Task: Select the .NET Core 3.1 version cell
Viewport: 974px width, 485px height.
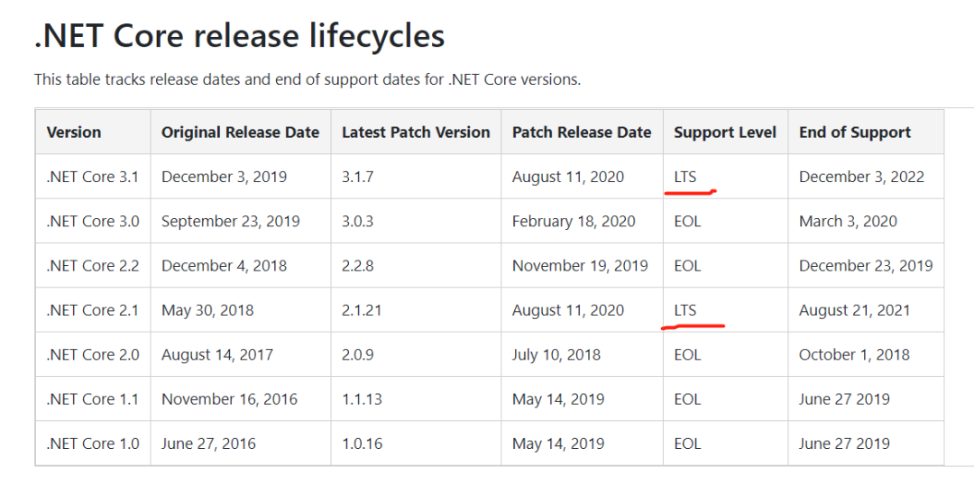Action: tap(93, 177)
